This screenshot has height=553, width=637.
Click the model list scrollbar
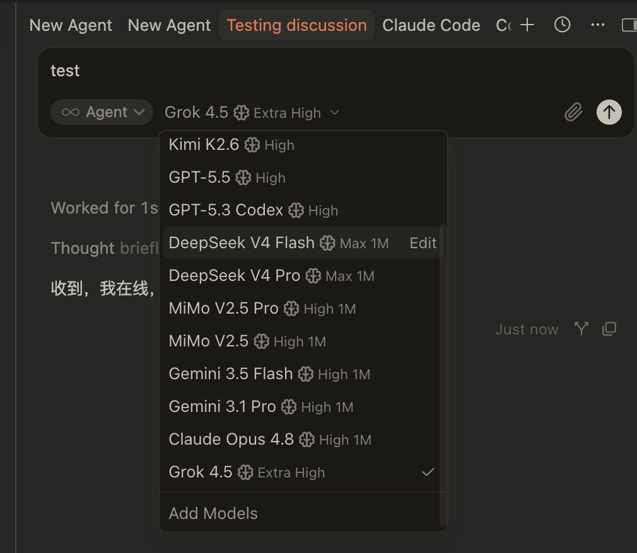(443, 375)
